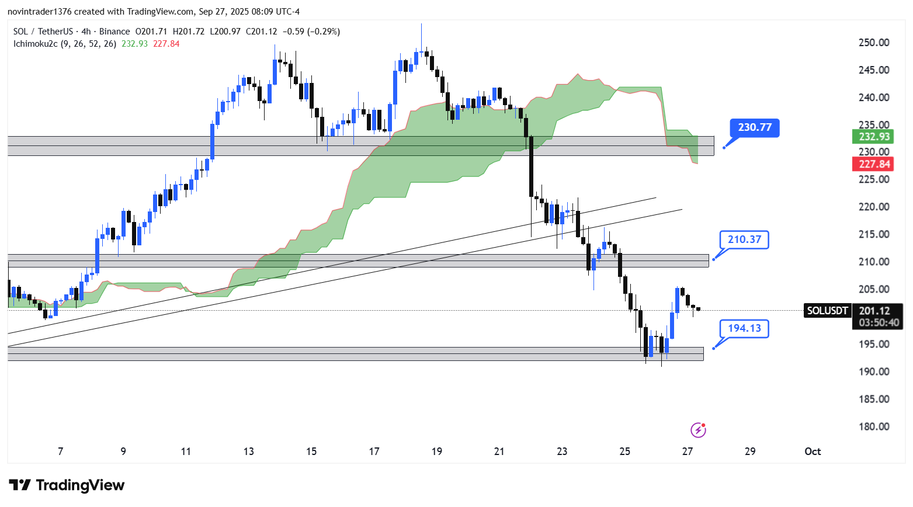913x507 pixels.
Task: Click the 201.12 current price label
Action: [x=874, y=311]
